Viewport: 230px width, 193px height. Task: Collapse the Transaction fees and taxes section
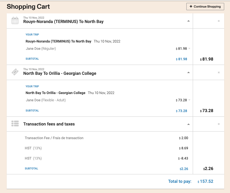click(x=188, y=124)
